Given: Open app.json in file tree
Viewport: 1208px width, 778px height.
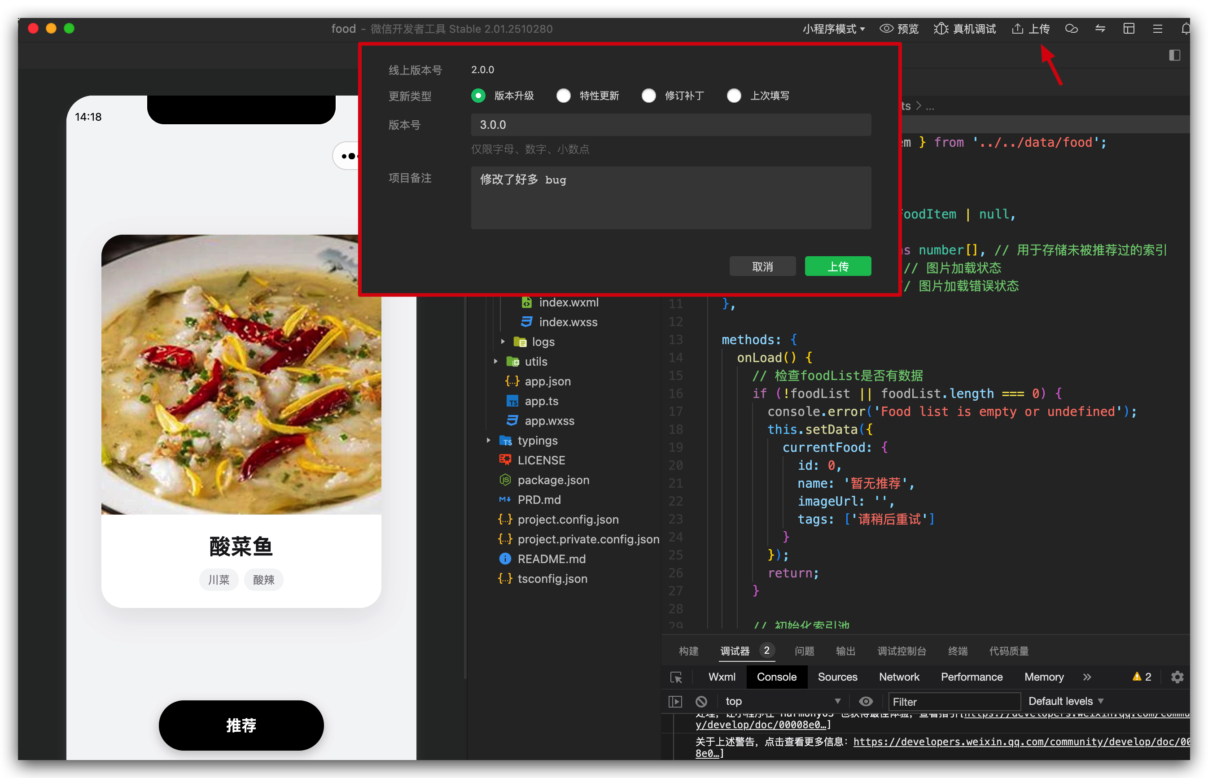Looking at the screenshot, I should pos(547,381).
